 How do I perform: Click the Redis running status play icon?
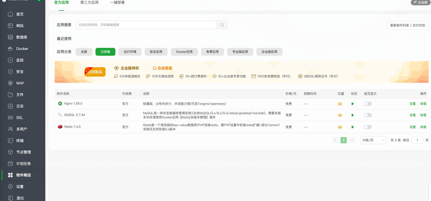pyautogui.click(x=353, y=127)
